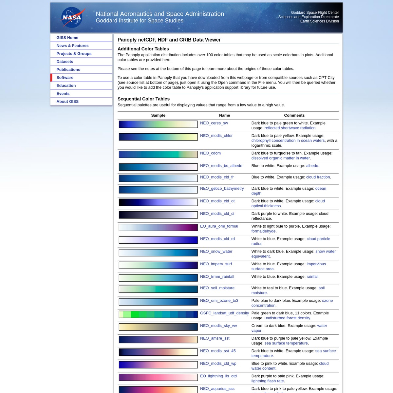Open Earth Sciences Division link

319,21
